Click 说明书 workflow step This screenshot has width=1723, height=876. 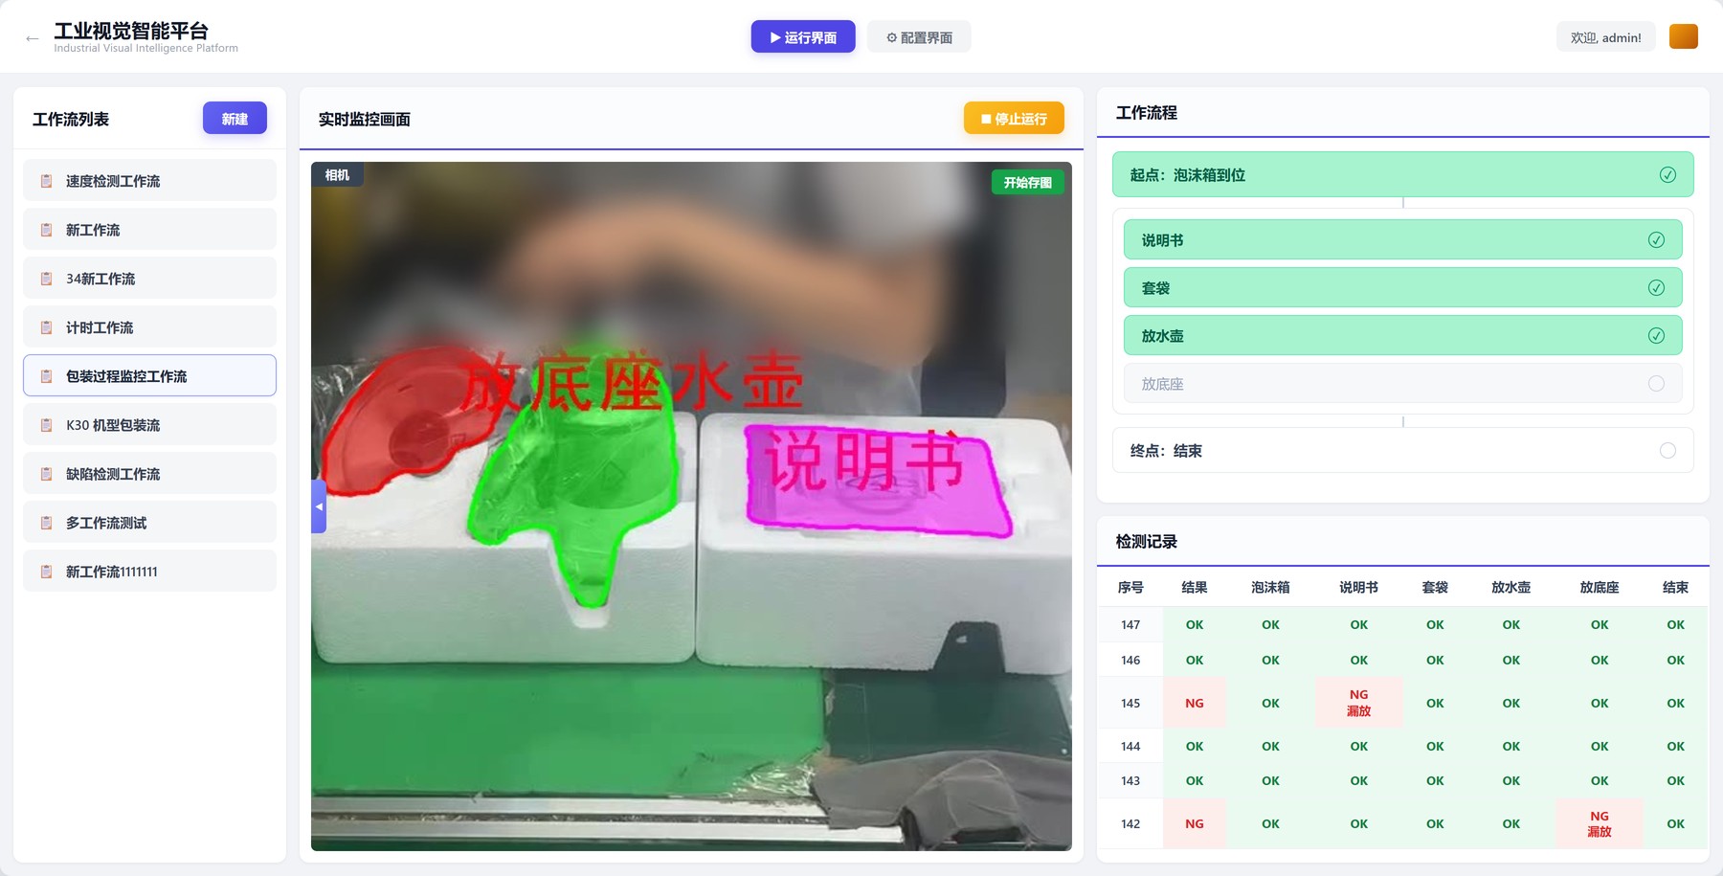[x=1402, y=239]
